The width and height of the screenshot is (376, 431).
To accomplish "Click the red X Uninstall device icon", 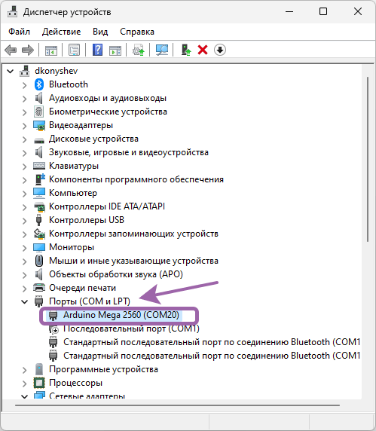I will coord(203,50).
